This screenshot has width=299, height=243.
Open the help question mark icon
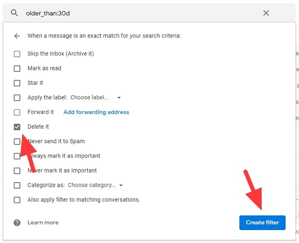point(17,223)
